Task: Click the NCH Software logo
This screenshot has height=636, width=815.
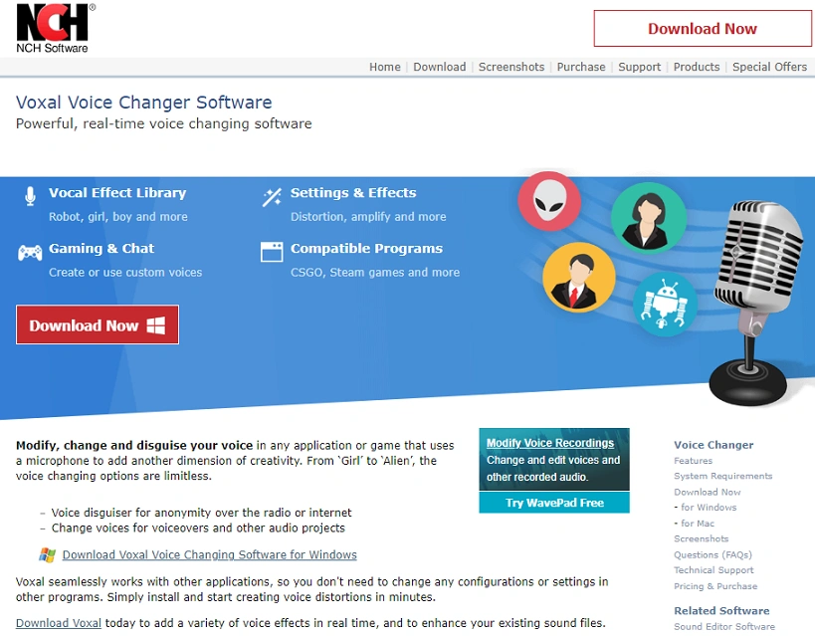Action: [x=55, y=28]
